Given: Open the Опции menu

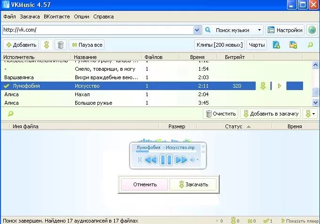Looking at the screenshot, I should click(81, 17).
